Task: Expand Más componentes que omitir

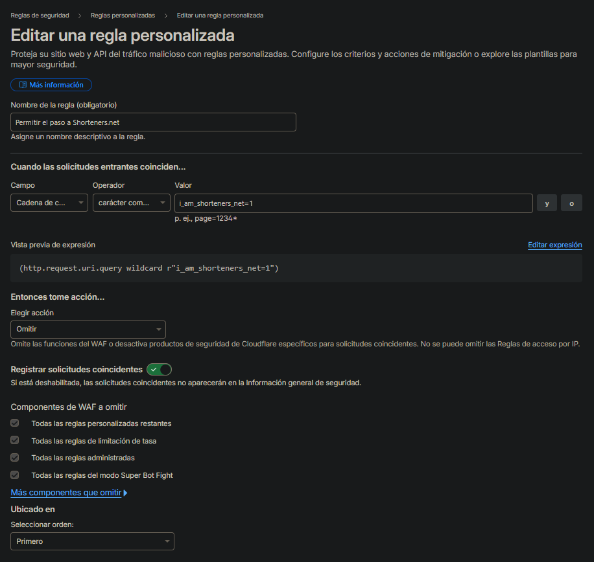Action: tap(66, 493)
